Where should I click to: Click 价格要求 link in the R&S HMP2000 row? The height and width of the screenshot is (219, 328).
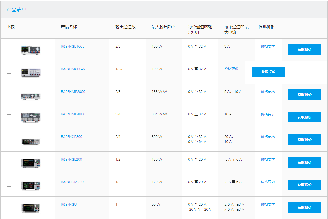pyautogui.click(x=268, y=92)
